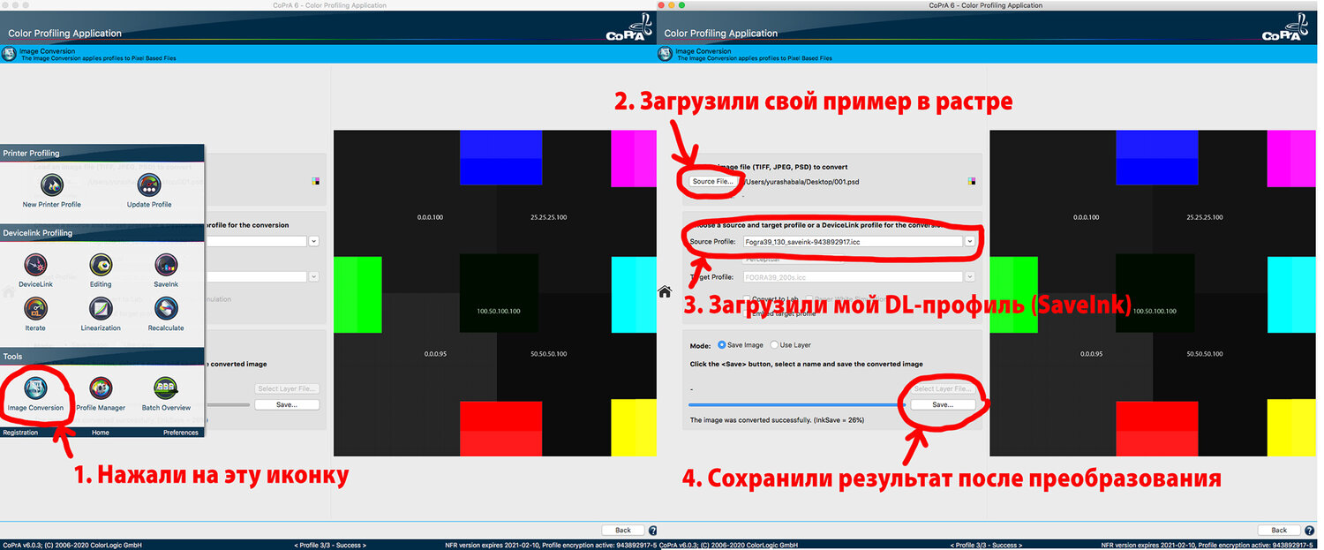Expand Target Profile dropdown arrow in right window
The height and width of the screenshot is (550, 1324).
[x=970, y=276]
